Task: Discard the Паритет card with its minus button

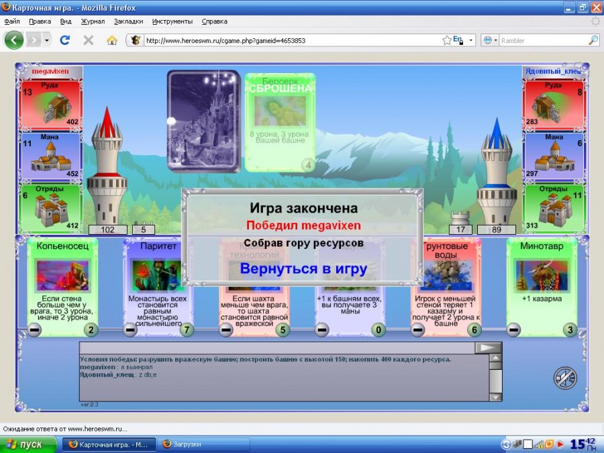Action: click(x=130, y=330)
